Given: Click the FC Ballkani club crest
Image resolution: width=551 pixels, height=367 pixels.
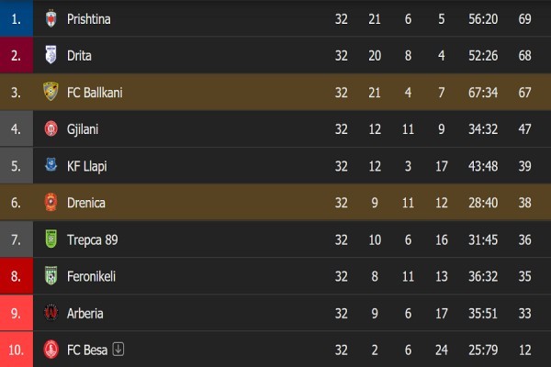Looking at the screenshot, I should click(51, 92).
